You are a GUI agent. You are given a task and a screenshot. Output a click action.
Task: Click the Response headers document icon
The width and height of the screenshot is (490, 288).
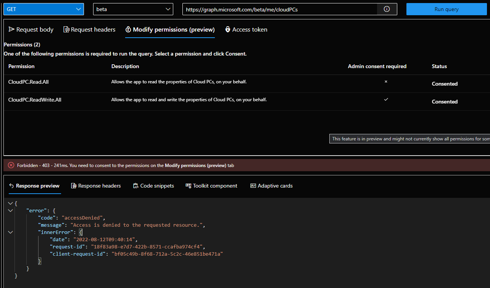pos(74,186)
